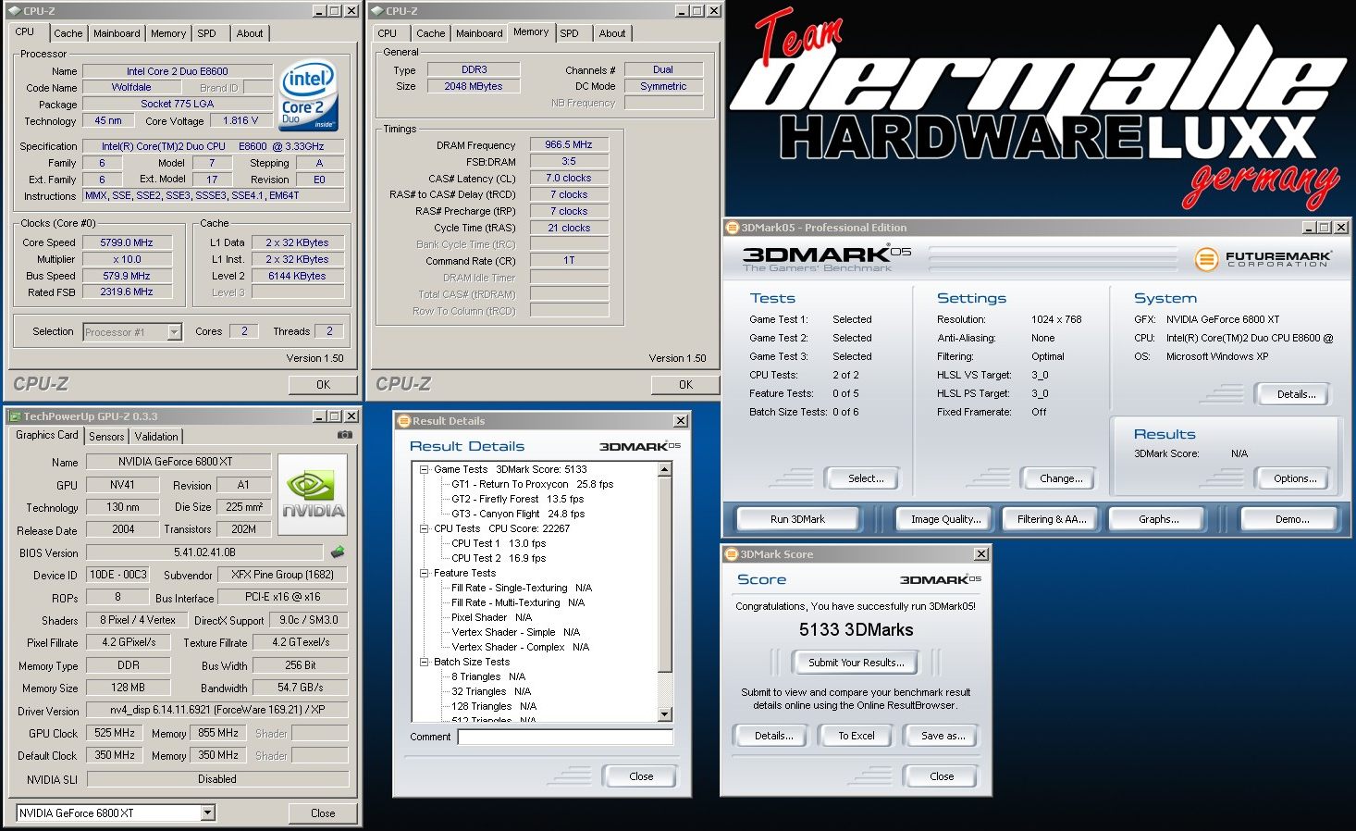
Task: Open the NVIDIA GeForce 6800 XT card dropdown
Action: pos(207,812)
